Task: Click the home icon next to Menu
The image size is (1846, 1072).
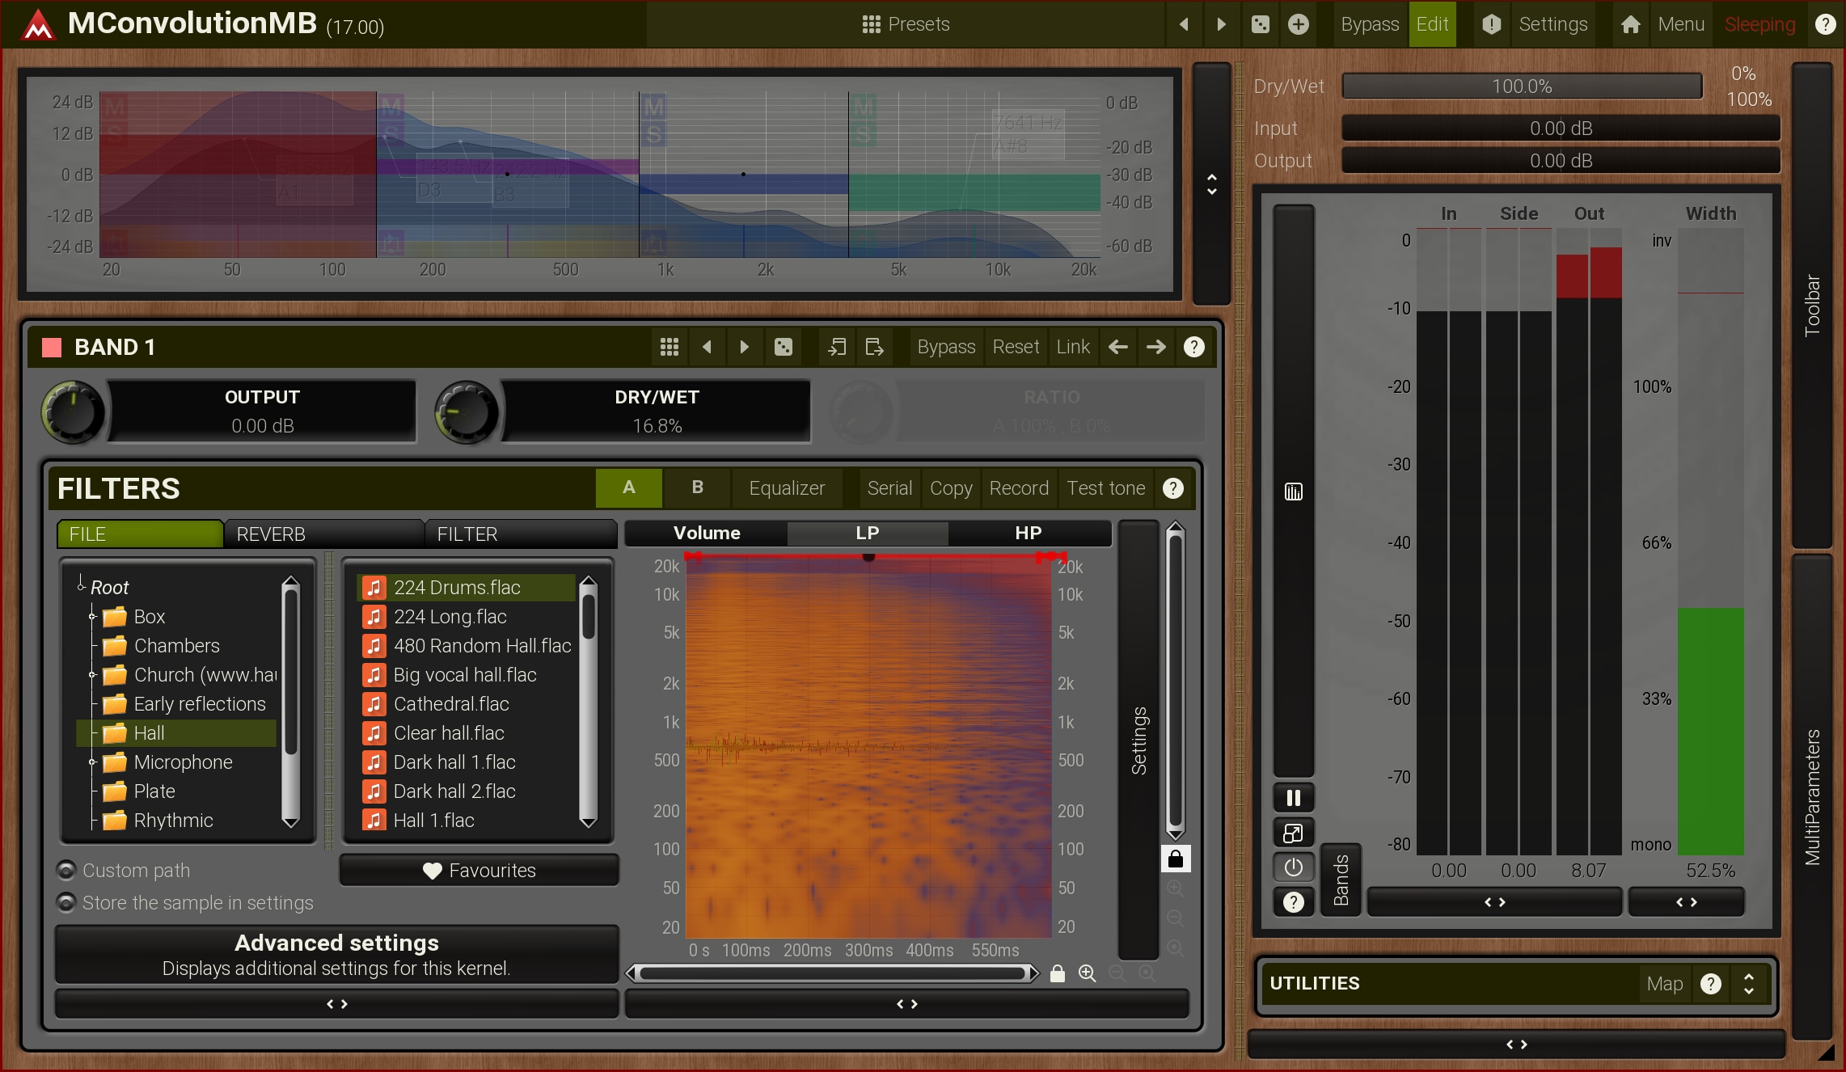Action: click(x=1630, y=24)
